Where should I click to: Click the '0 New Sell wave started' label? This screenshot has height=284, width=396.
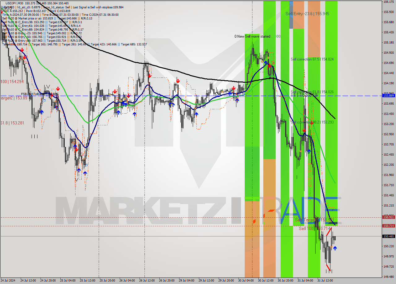[x=252, y=36]
